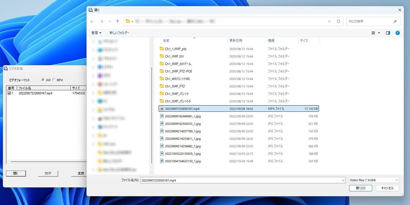
Task: Click 新しいフォルダー in the toolbar
Action: [119, 33]
